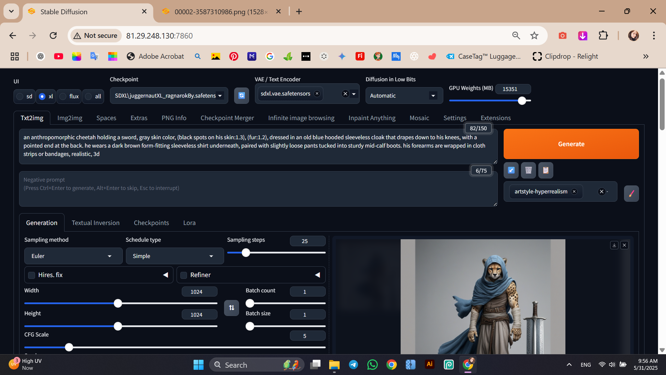Select the flux UI radio button
Screen dimensions: 666x375
pos(63,96)
